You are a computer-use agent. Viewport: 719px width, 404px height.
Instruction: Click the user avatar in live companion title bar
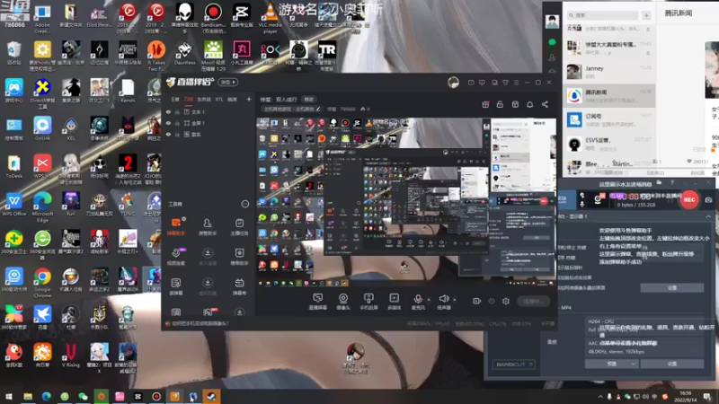pyautogui.click(x=453, y=83)
